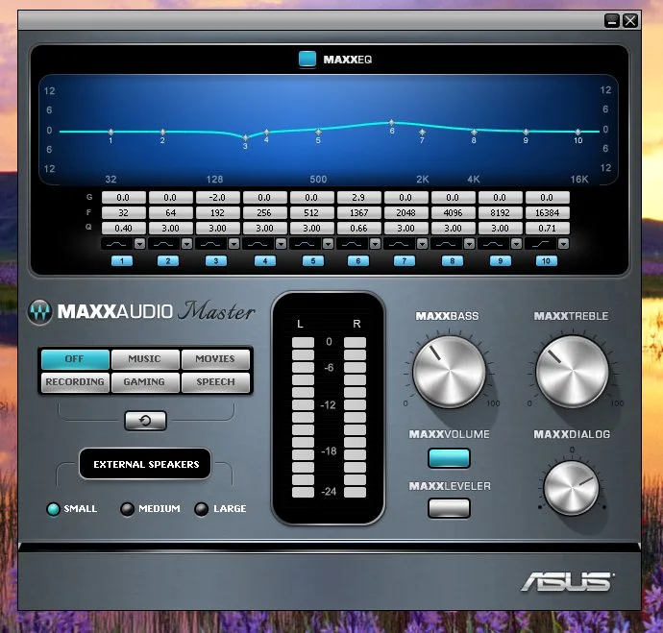Open band 9 filter type dropdown
Screen dimensions: 663x633
[x=516, y=243]
